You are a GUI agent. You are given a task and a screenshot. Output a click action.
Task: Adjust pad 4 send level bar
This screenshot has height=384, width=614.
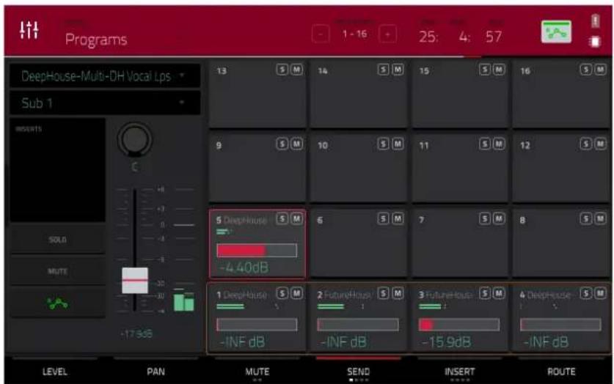click(560, 325)
